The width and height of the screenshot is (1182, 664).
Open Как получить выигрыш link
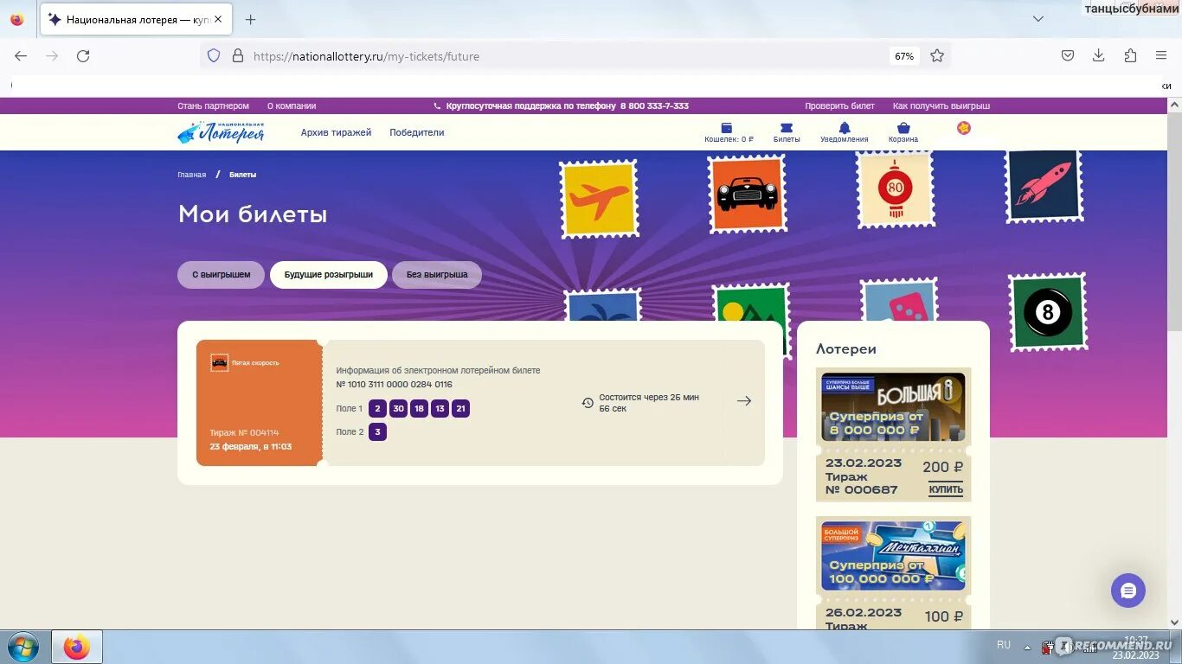941,105
